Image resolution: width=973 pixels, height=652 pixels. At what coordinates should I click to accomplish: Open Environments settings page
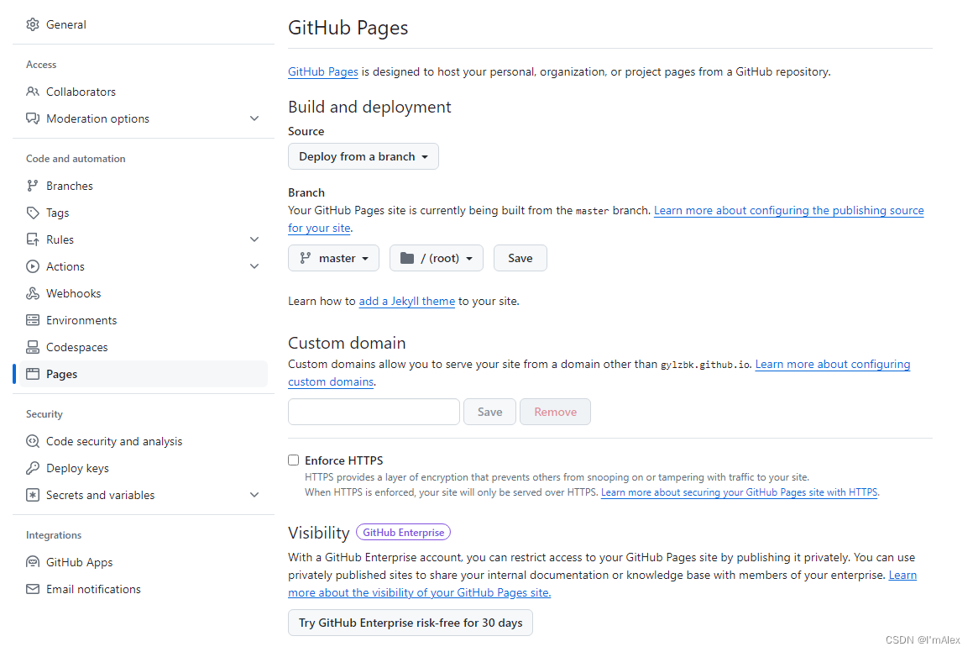[144, 320]
